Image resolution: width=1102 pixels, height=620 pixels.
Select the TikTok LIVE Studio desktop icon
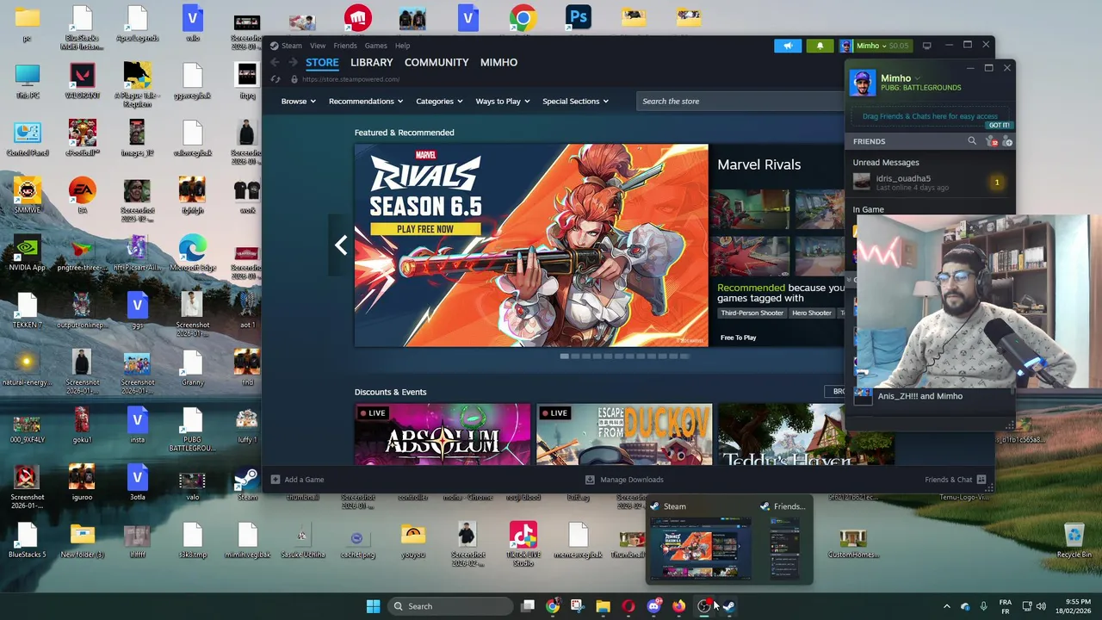click(x=523, y=544)
